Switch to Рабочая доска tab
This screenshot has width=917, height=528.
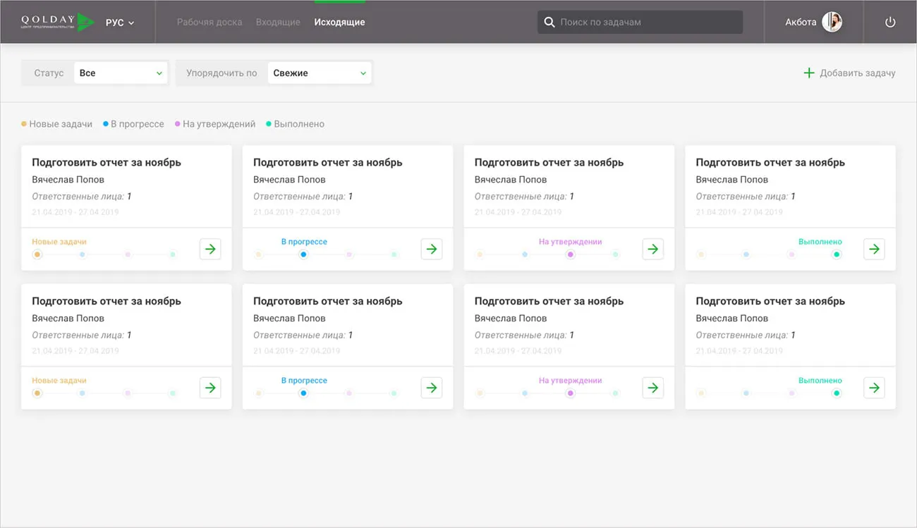[209, 23]
